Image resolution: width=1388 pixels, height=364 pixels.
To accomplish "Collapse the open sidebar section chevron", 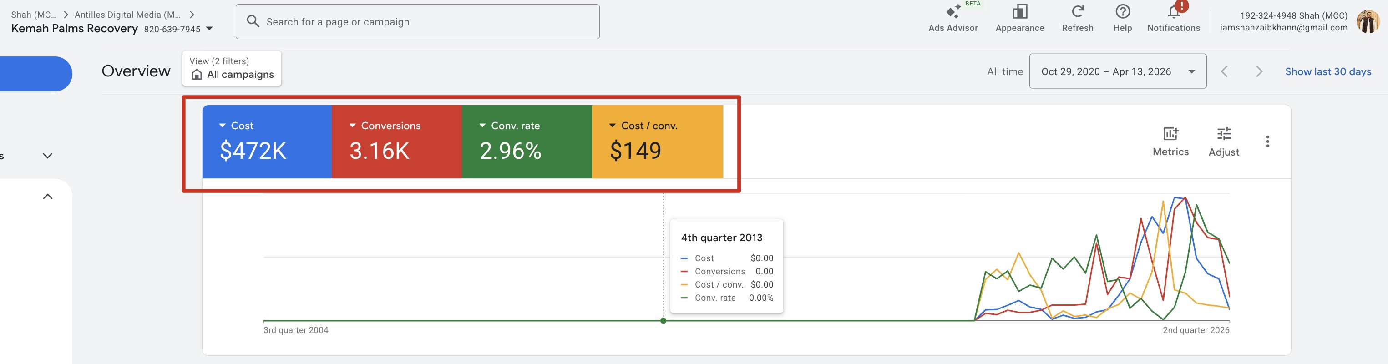I will click(47, 197).
